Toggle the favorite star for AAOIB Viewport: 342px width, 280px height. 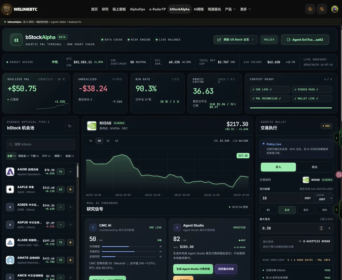pos(70,171)
